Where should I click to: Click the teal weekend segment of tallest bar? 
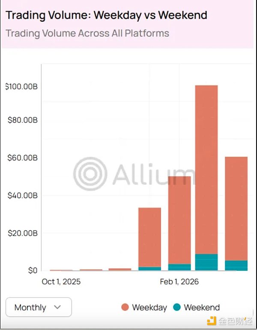[x=206, y=262]
